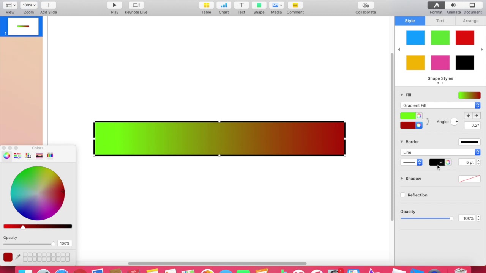Set gradient direction downward
Image resolution: width=486 pixels, height=273 pixels.
pos(468,116)
